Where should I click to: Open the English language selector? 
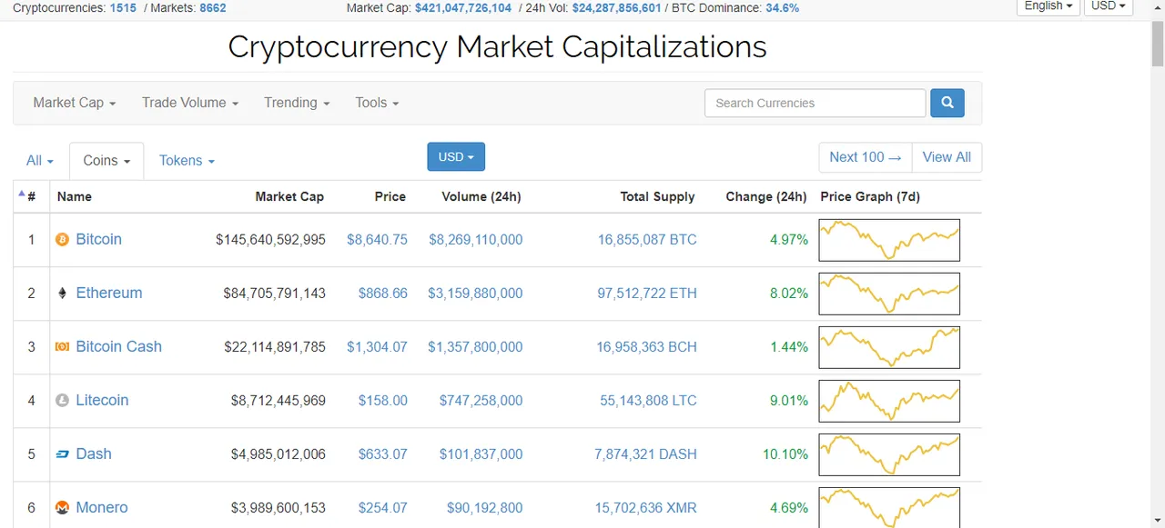click(1047, 6)
